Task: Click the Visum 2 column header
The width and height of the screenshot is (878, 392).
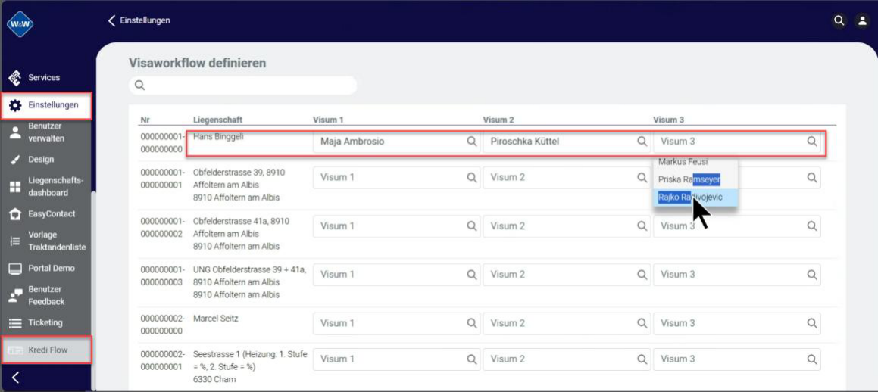Action: pyautogui.click(x=498, y=120)
